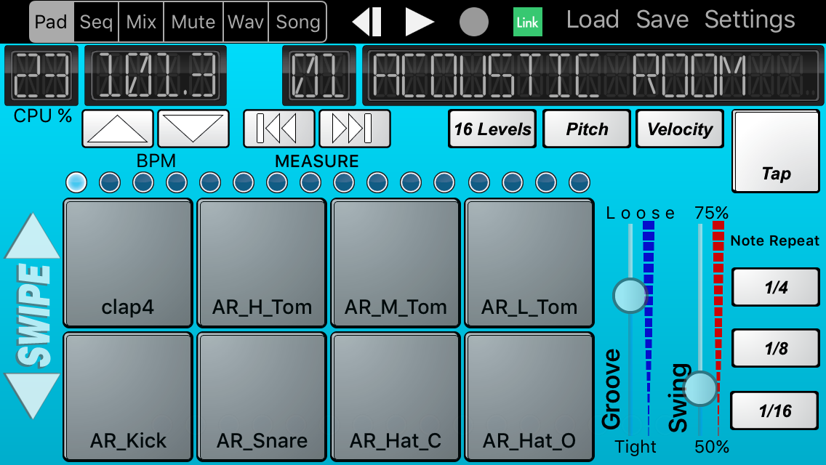Hit the AR_L_Tom pad
The image size is (826, 465).
click(x=529, y=263)
